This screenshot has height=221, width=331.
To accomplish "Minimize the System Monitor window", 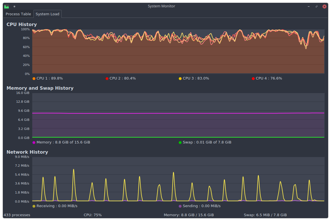I will [x=309, y=6].
